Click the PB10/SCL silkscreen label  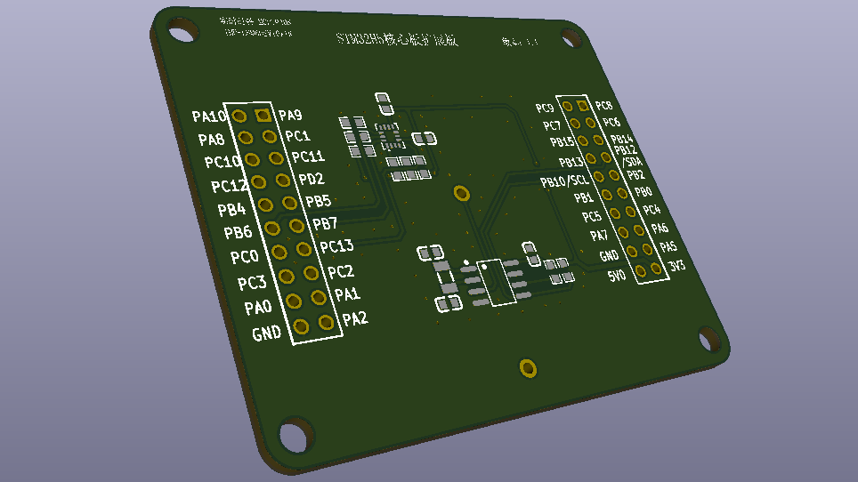(566, 181)
